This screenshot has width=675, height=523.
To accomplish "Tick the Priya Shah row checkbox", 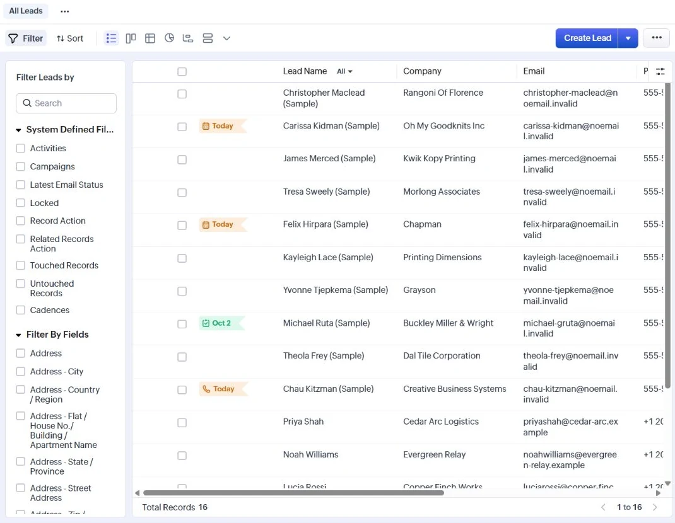I will click(182, 423).
